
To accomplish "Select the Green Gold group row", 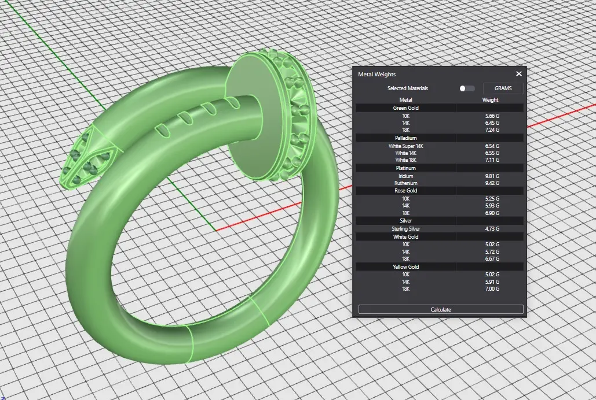I will coord(440,108).
